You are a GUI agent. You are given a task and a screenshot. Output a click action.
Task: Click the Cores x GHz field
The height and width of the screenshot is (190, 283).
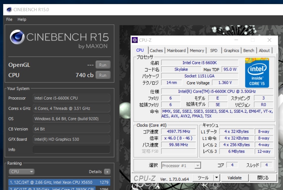pyautogui.click(x=71, y=109)
